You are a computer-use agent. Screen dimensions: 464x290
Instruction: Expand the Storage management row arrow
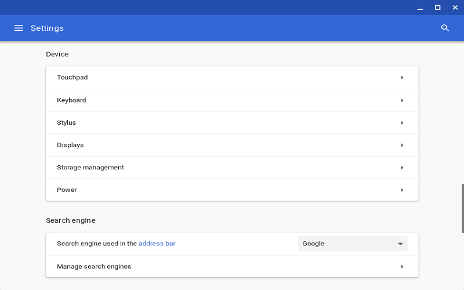(402, 168)
